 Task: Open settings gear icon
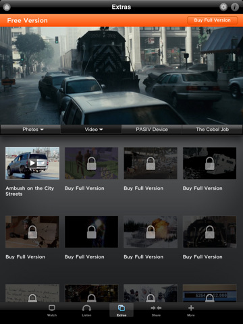pyautogui.click(x=223, y=7)
